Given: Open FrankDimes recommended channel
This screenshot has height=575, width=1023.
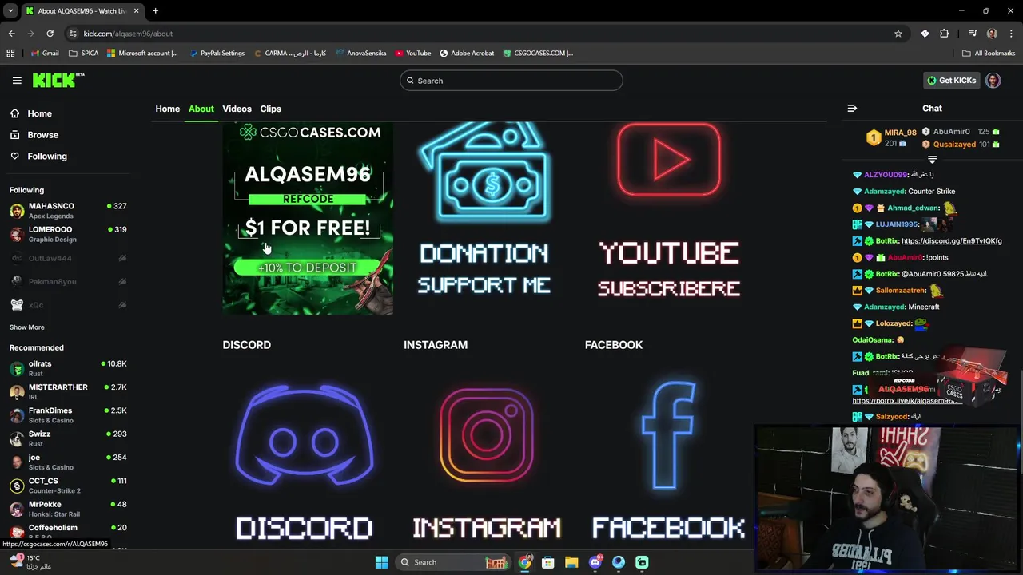Looking at the screenshot, I should tap(68, 415).
